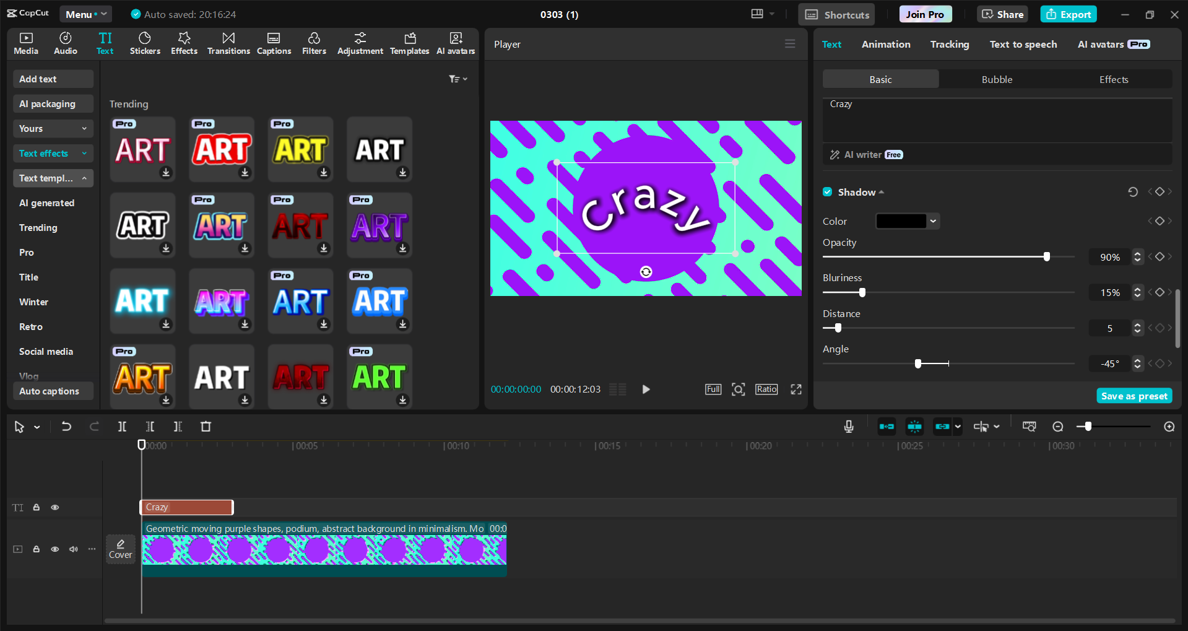
Task: Hide the Crazy text track
Action: pos(55,507)
